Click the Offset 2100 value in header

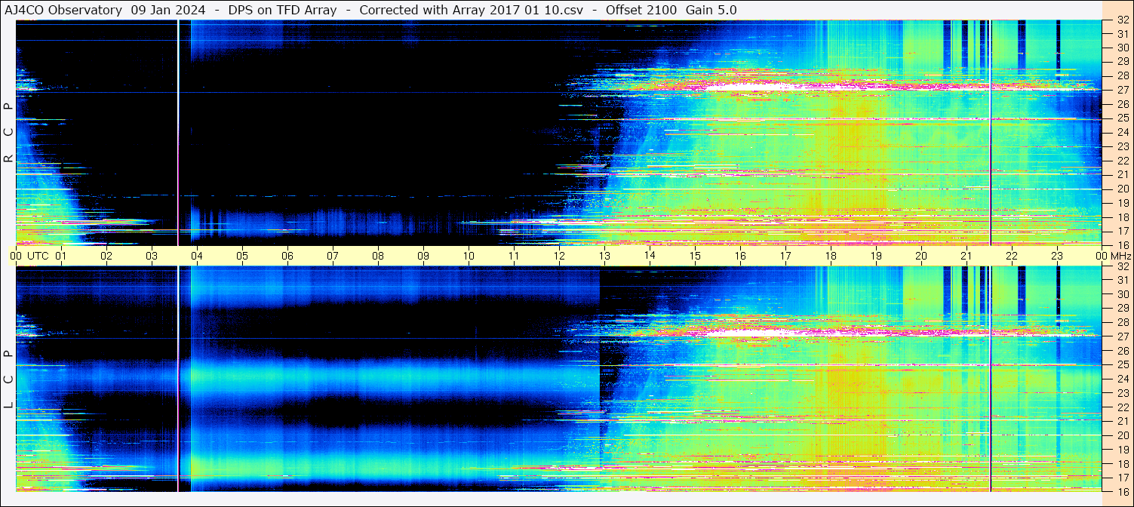coord(641,10)
